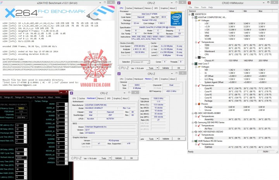This screenshot has height=180, width=279.
Task: Open the Command Rate (CR) dropdown
Action: click(x=25, y=141)
